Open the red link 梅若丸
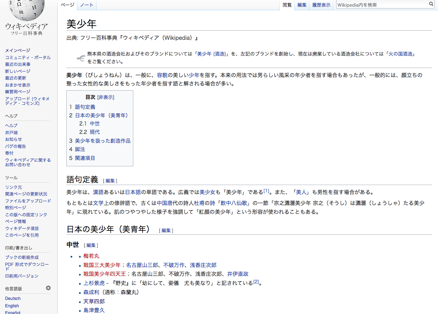This screenshot has width=438, height=314. [91, 256]
